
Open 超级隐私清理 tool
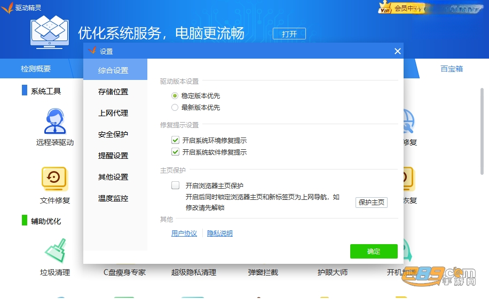tap(194, 272)
